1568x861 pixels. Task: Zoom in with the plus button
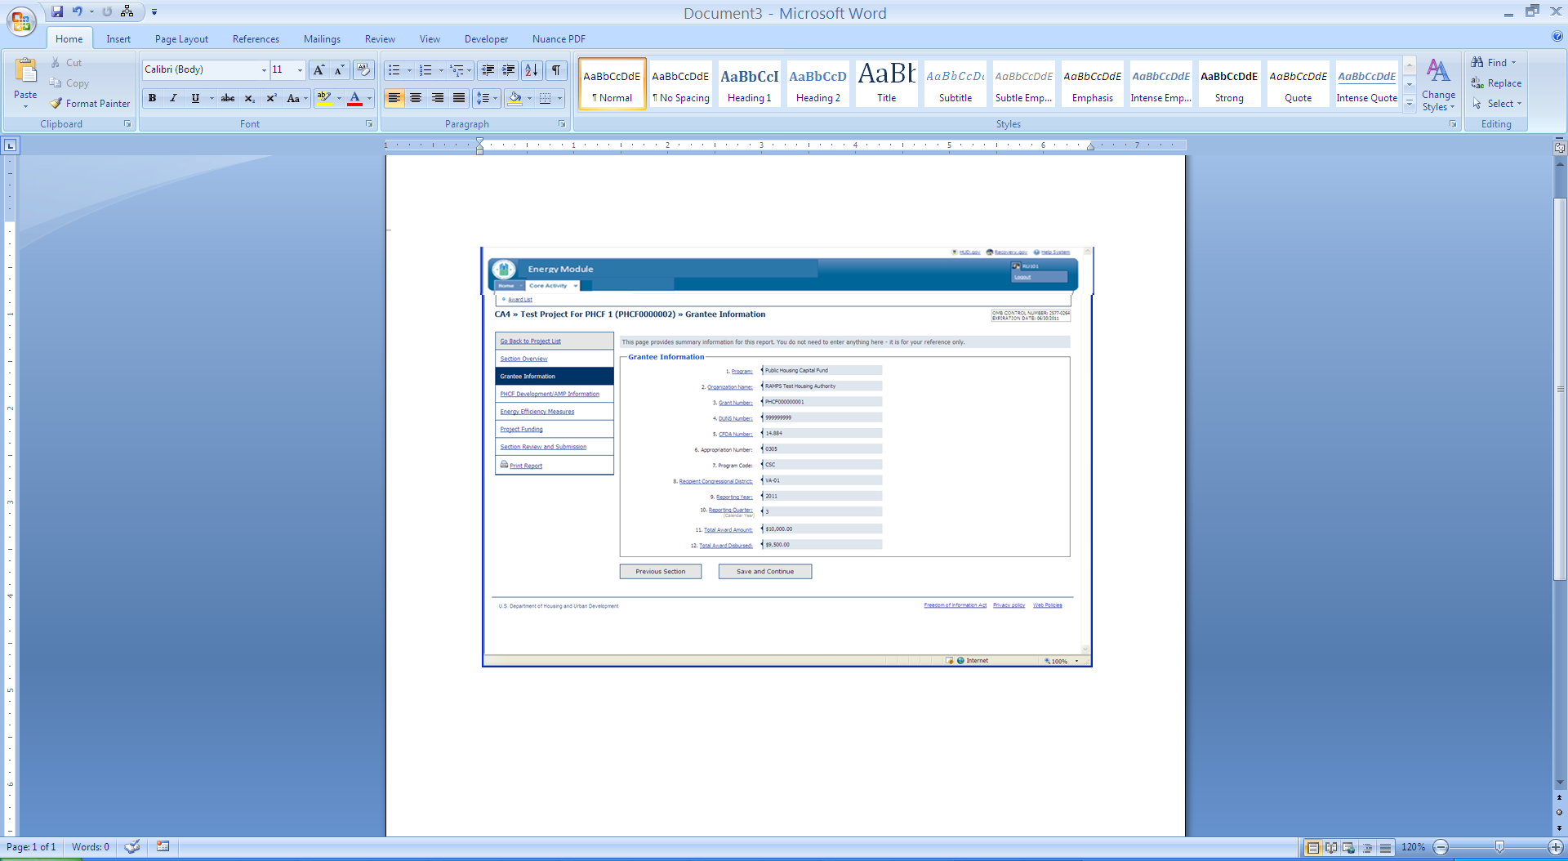tap(1556, 847)
